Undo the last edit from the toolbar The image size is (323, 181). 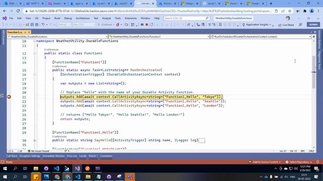(43, 25)
